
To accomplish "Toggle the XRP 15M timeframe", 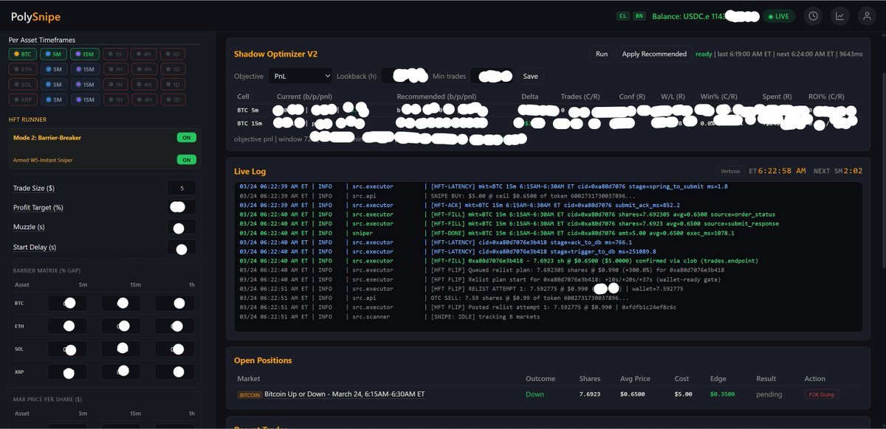I will pos(86,100).
